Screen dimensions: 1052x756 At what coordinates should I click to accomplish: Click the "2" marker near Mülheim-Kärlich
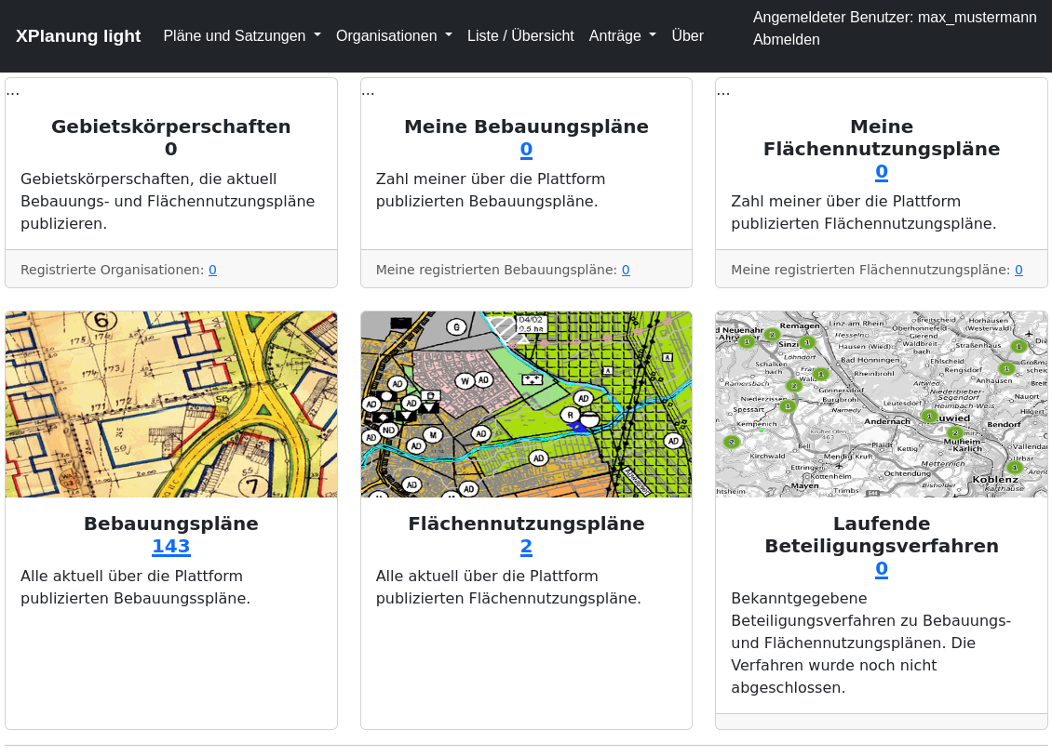point(955,432)
